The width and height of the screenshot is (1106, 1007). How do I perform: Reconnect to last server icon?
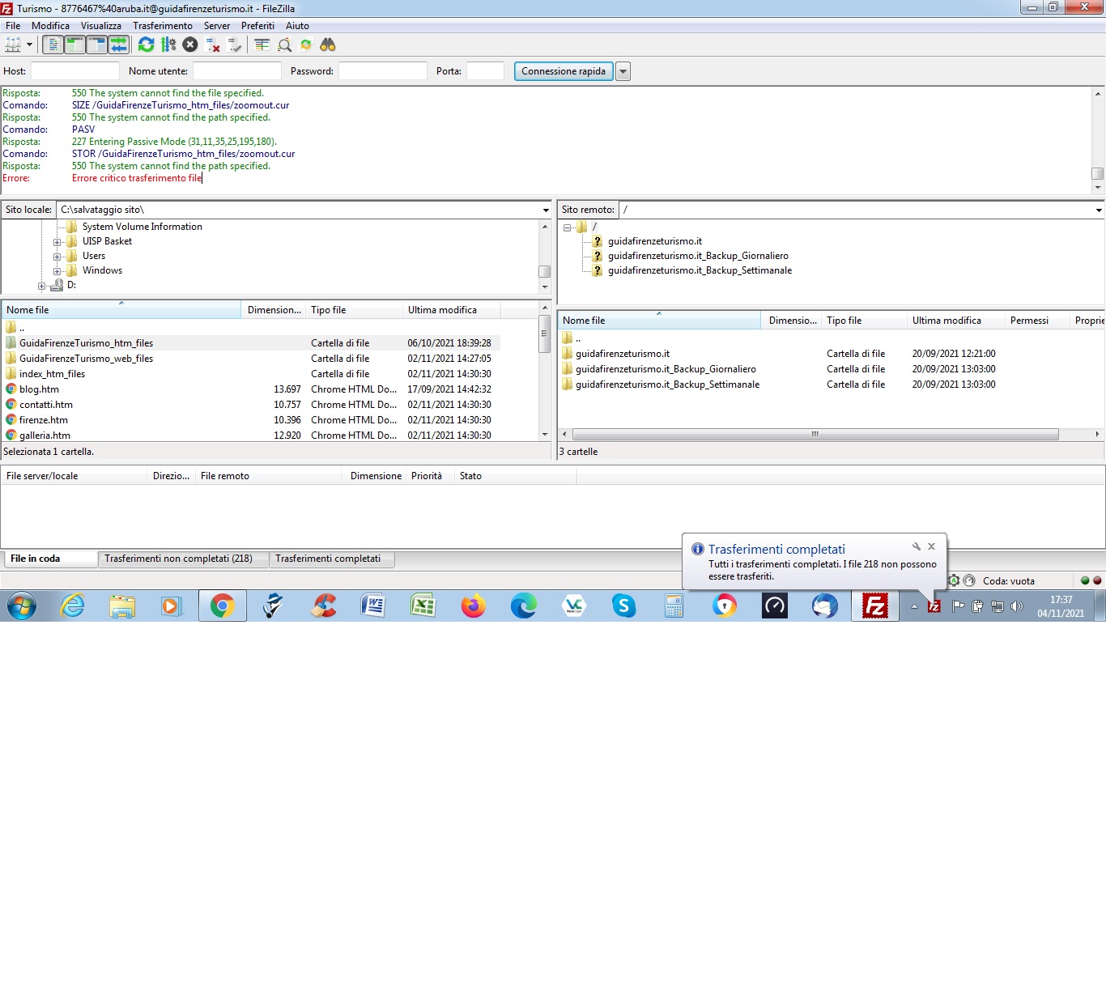[x=235, y=45]
